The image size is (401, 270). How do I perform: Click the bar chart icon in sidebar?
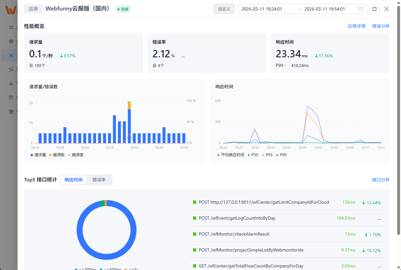[11, 41]
